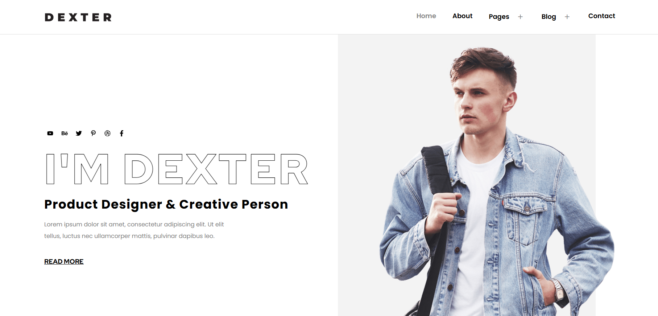The height and width of the screenshot is (316, 658).
Task: Open the Pages menu item
Action: pyautogui.click(x=499, y=17)
